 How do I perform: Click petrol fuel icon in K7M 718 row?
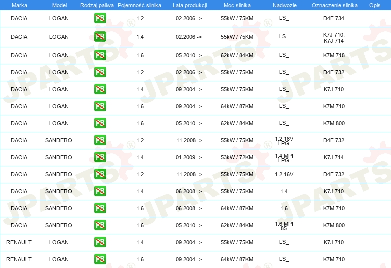(100, 55)
